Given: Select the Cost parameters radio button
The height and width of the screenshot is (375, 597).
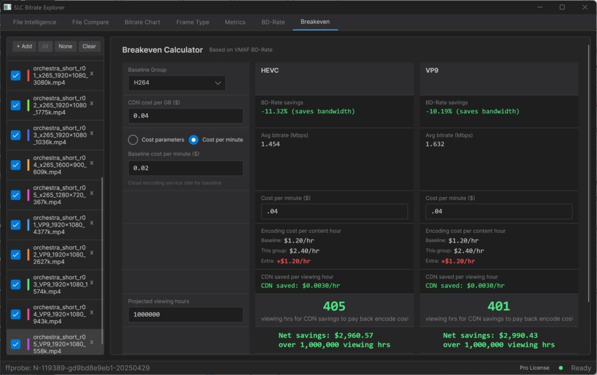Looking at the screenshot, I should (133, 140).
